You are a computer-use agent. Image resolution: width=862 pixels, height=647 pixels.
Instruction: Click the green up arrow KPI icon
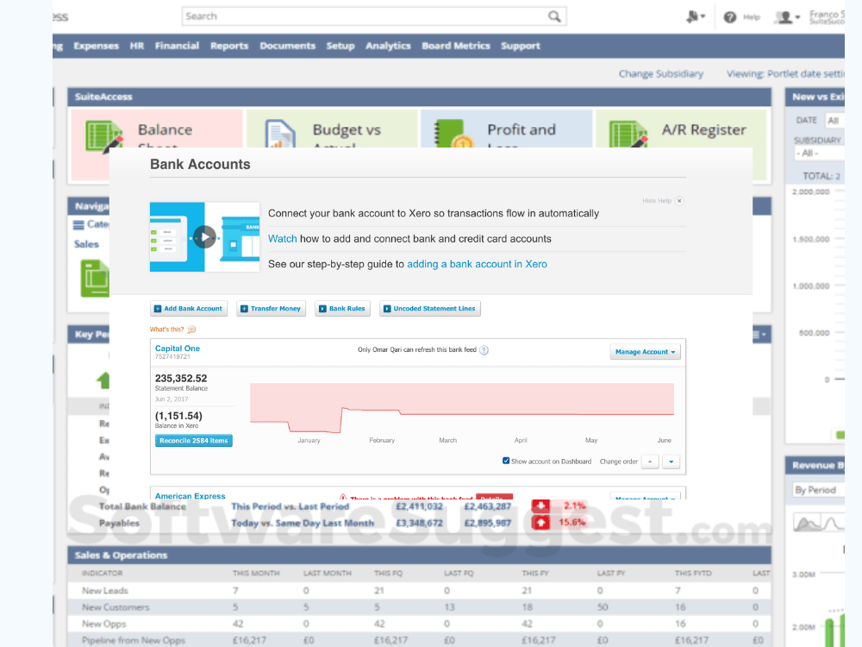(103, 380)
